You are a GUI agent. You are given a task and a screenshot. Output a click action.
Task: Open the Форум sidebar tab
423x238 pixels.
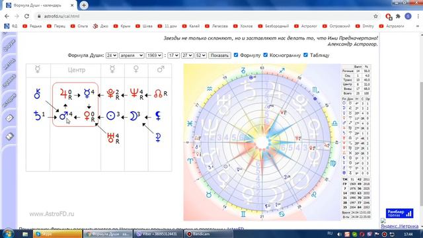[9, 45]
